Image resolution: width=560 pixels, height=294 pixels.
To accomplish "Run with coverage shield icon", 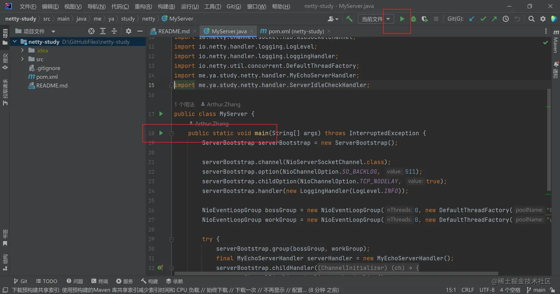I will tap(425, 19).
